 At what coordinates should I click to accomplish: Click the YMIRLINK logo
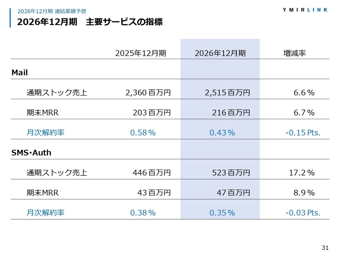point(305,10)
